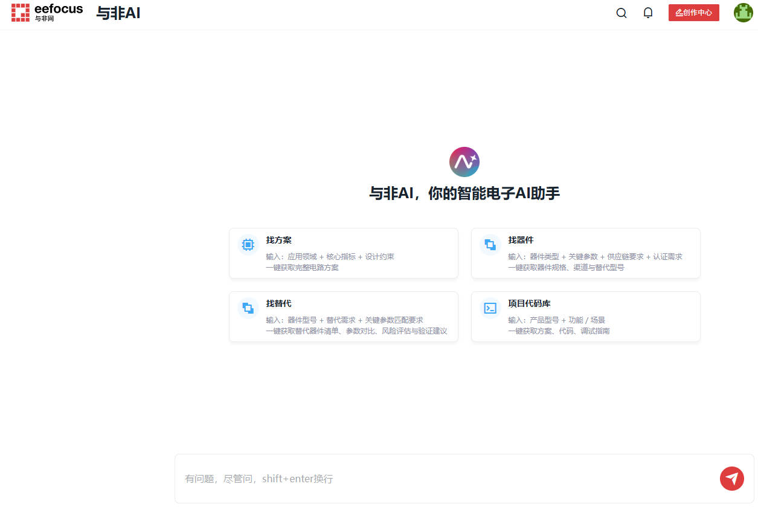Click the icon on the 找替代 card
Viewport: 758px width, 507px height.
pos(248,308)
